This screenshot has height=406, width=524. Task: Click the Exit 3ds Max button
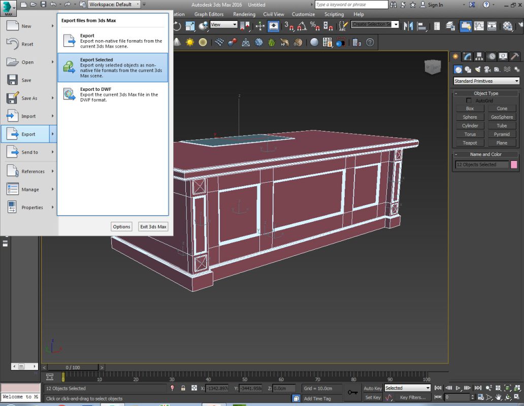(x=153, y=227)
